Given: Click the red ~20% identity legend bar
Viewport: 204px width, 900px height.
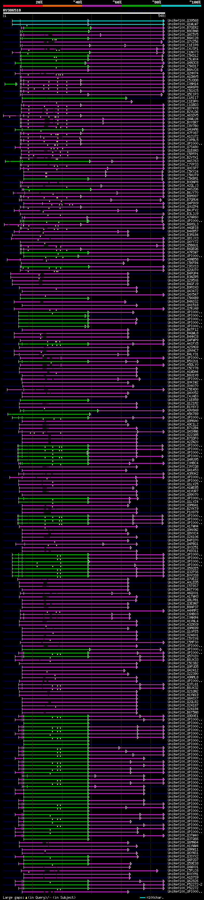Looking at the screenshot, I should click(23, 6).
